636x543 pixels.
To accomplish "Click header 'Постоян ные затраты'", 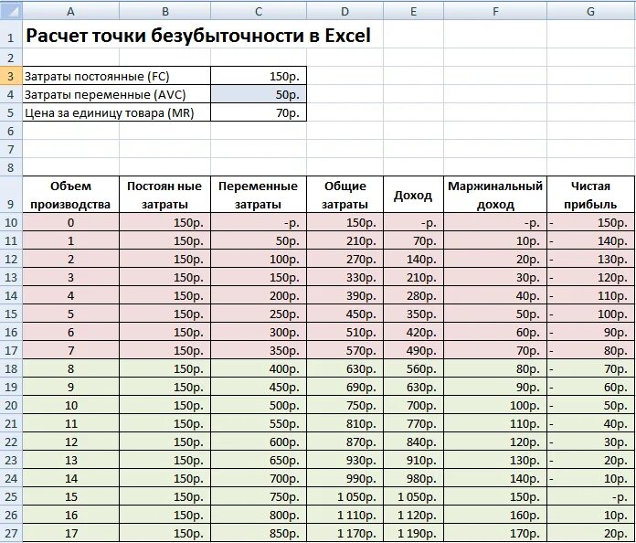I will tap(165, 195).
